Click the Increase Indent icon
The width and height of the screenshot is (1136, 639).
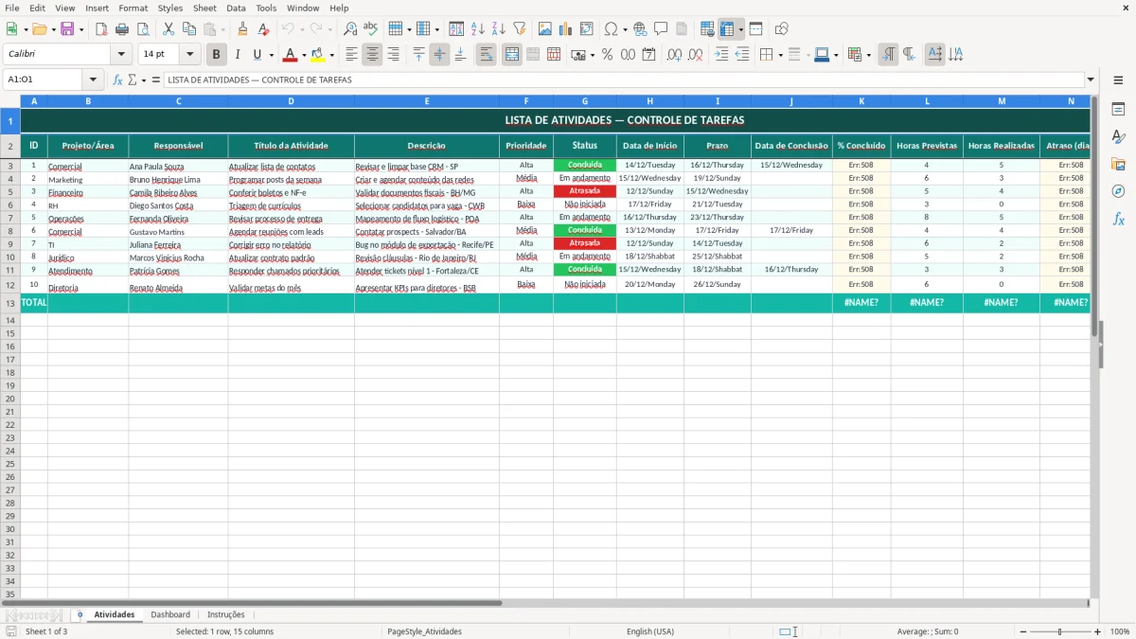721,55
